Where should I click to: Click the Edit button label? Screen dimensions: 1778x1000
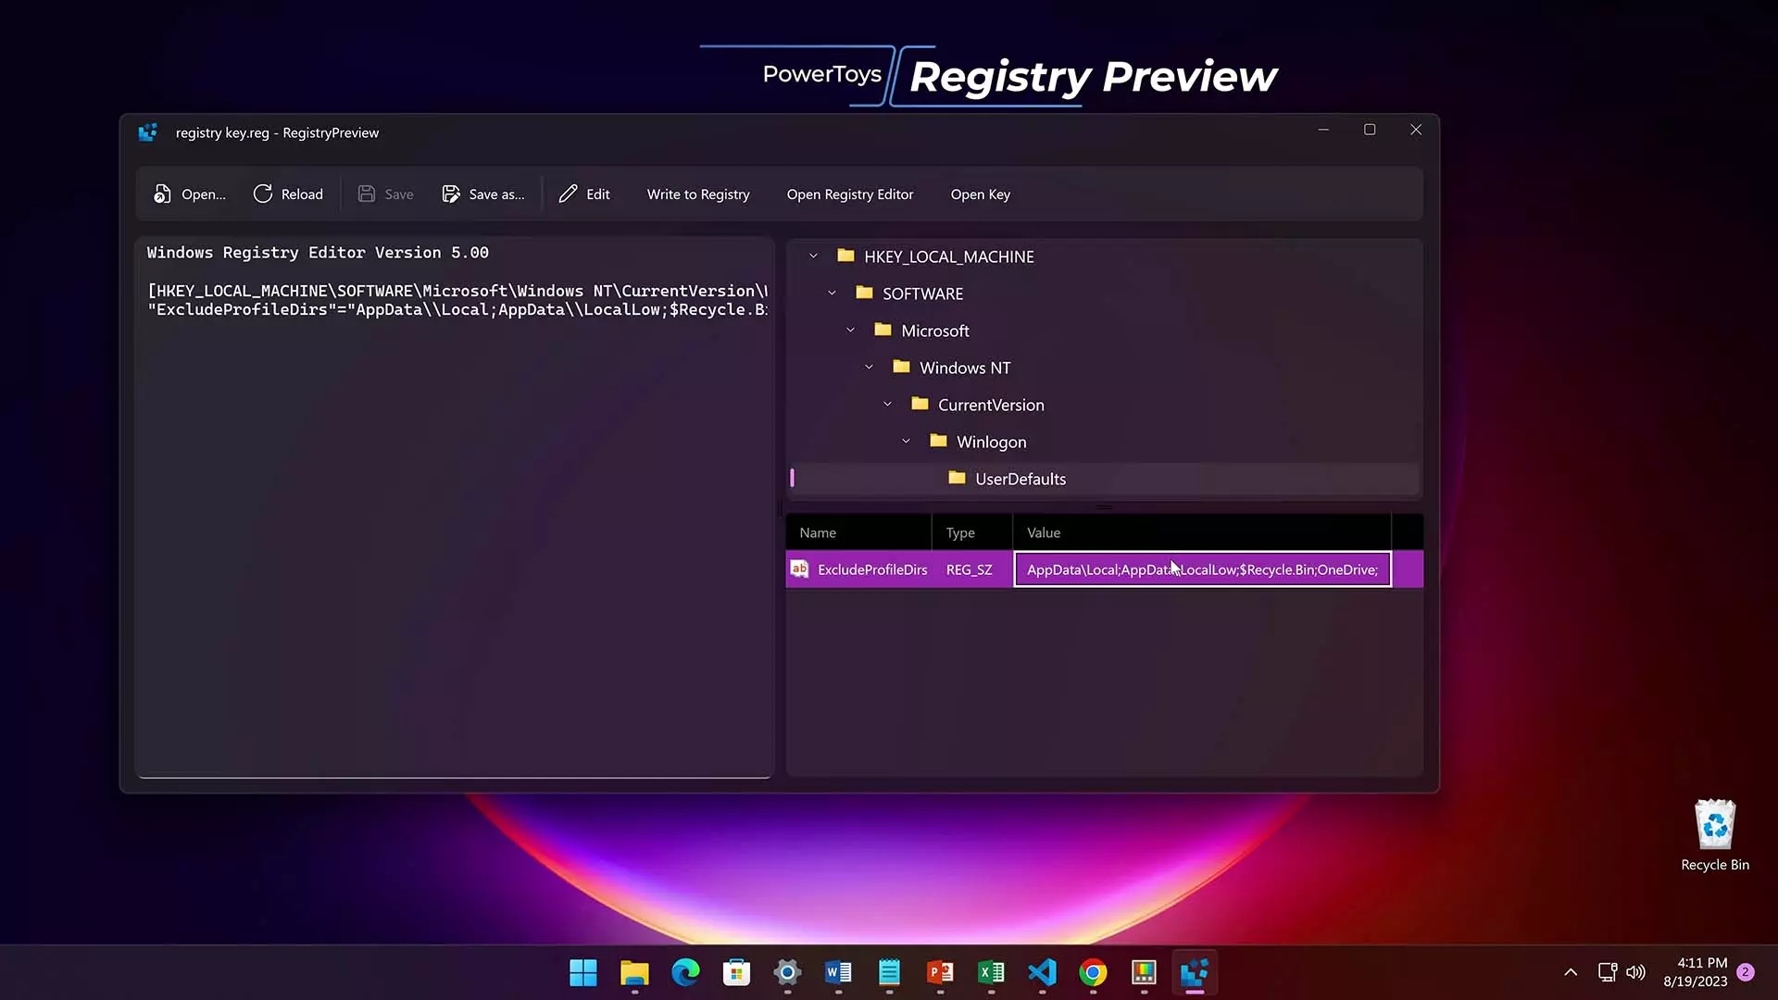click(598, 194)
